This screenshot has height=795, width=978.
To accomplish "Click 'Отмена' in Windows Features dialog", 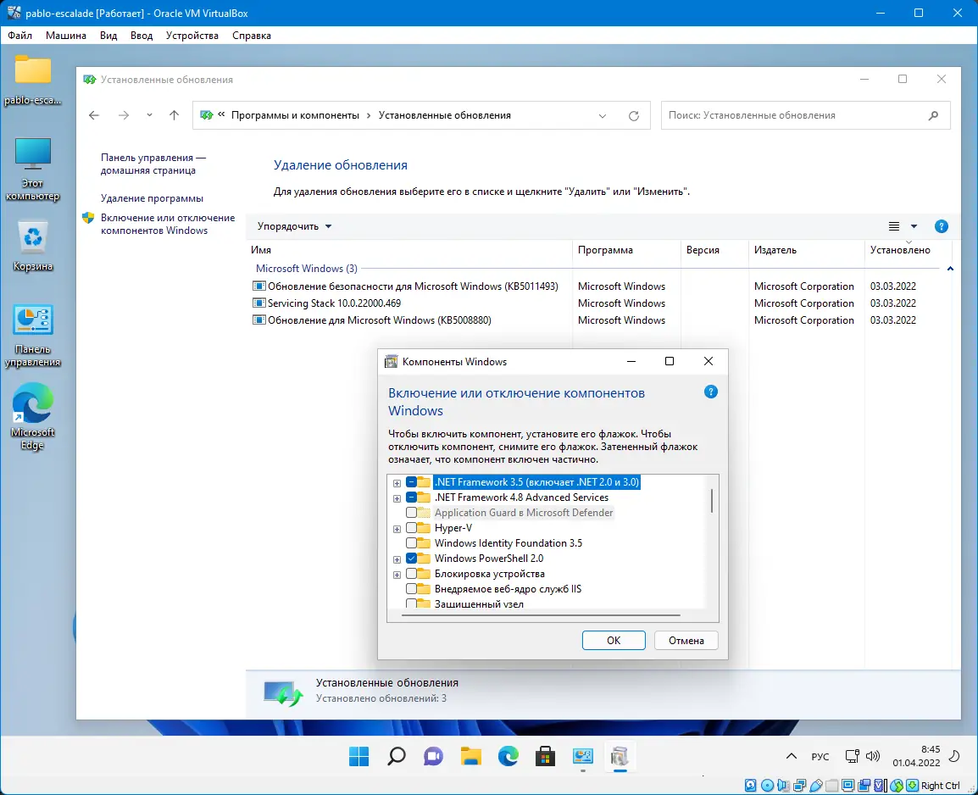I will point(686,641).
